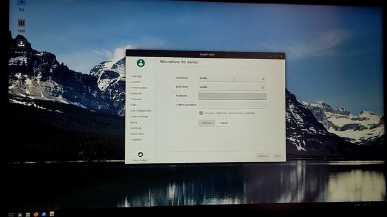The height and width of the screenshot is (217, 387).
Task: Select Complete step in installer sidebar
Action: [x=135, y=140]
